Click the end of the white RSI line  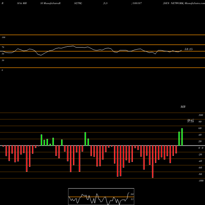[182, 50]
